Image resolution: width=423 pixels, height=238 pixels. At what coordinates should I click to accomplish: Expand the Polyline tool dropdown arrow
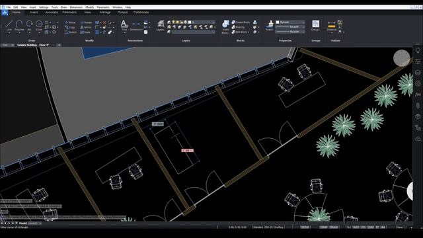coord(19,32)
